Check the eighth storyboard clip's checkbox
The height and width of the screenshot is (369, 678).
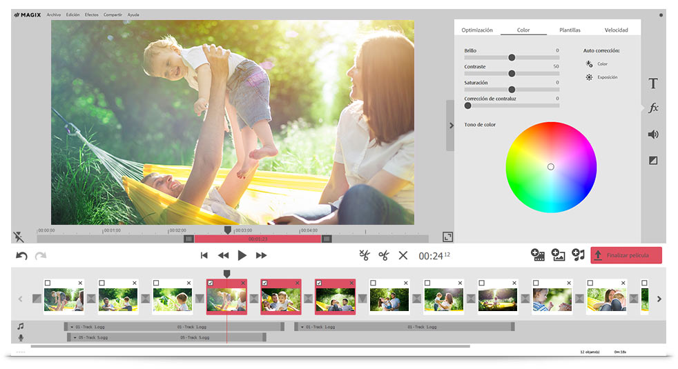(427, 283)
